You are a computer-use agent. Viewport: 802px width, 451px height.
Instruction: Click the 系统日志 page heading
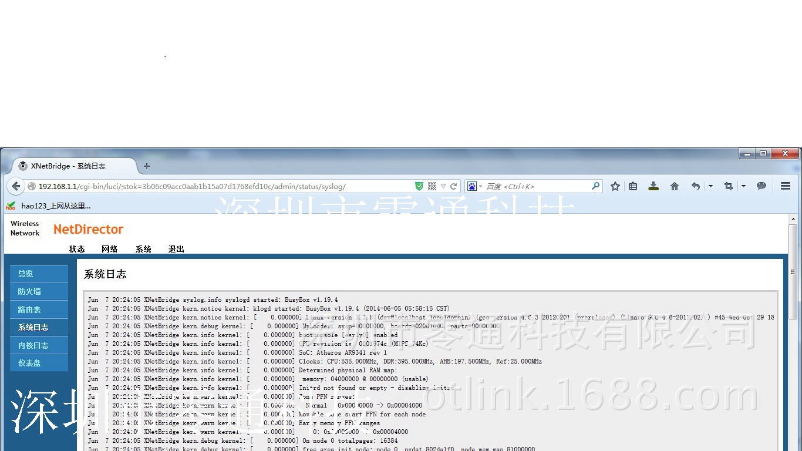tap(105, 274)
